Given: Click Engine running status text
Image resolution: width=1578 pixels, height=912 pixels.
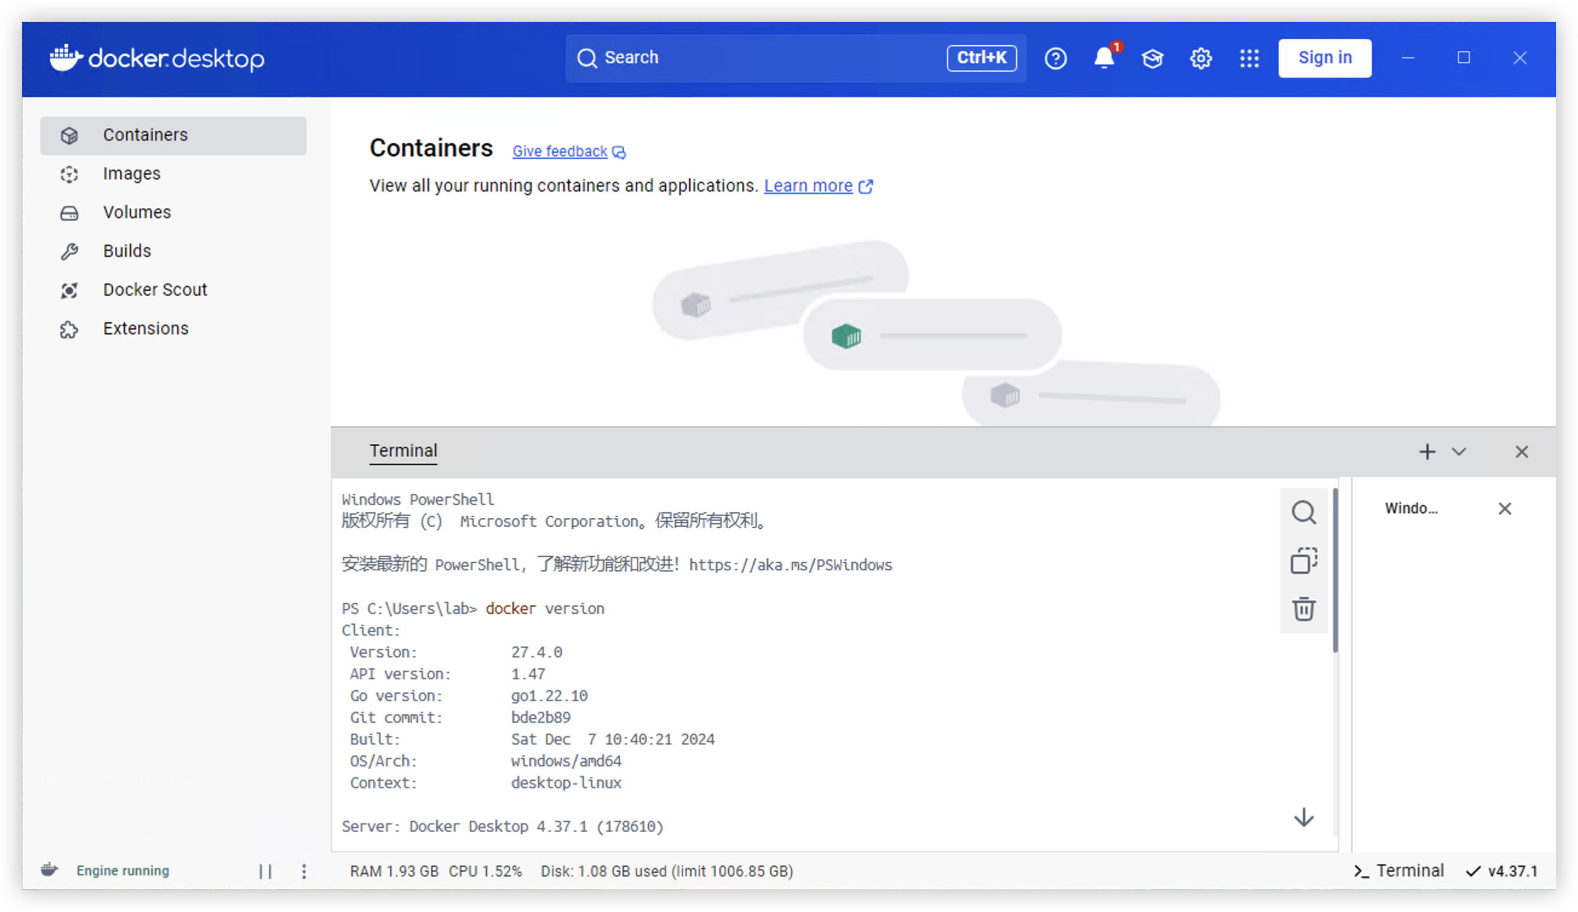Looking at the screenshot, I should [123, 871].
